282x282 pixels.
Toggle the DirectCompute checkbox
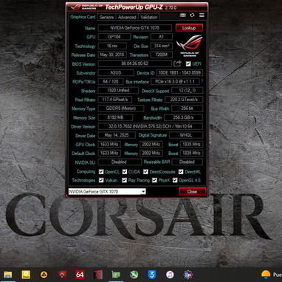pos(145,171)
